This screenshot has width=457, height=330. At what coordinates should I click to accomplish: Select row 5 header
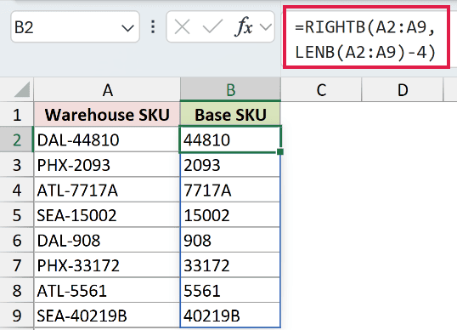pyautogui.click(x=17, y=215)
